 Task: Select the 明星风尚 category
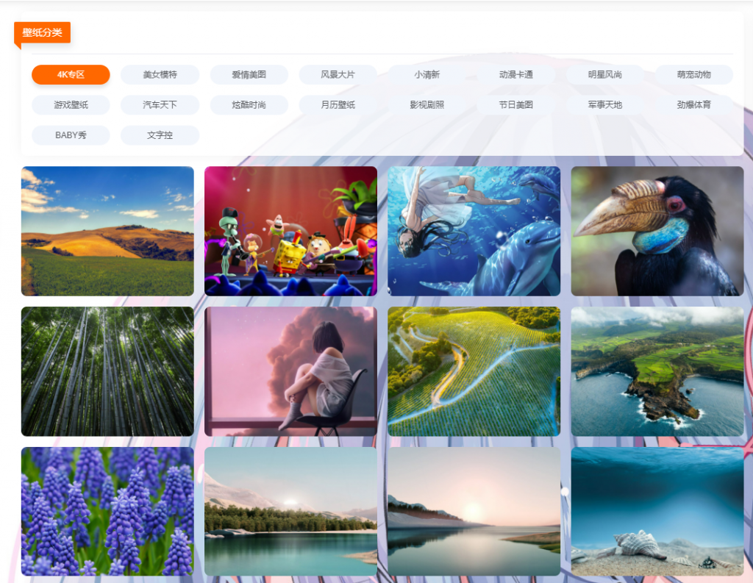tap(604, 74)
